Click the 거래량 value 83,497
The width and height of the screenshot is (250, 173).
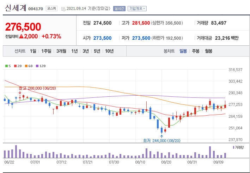click(219, 23)
